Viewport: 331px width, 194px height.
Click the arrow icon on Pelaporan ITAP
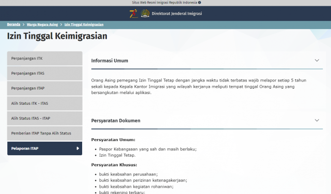[78, 148]
